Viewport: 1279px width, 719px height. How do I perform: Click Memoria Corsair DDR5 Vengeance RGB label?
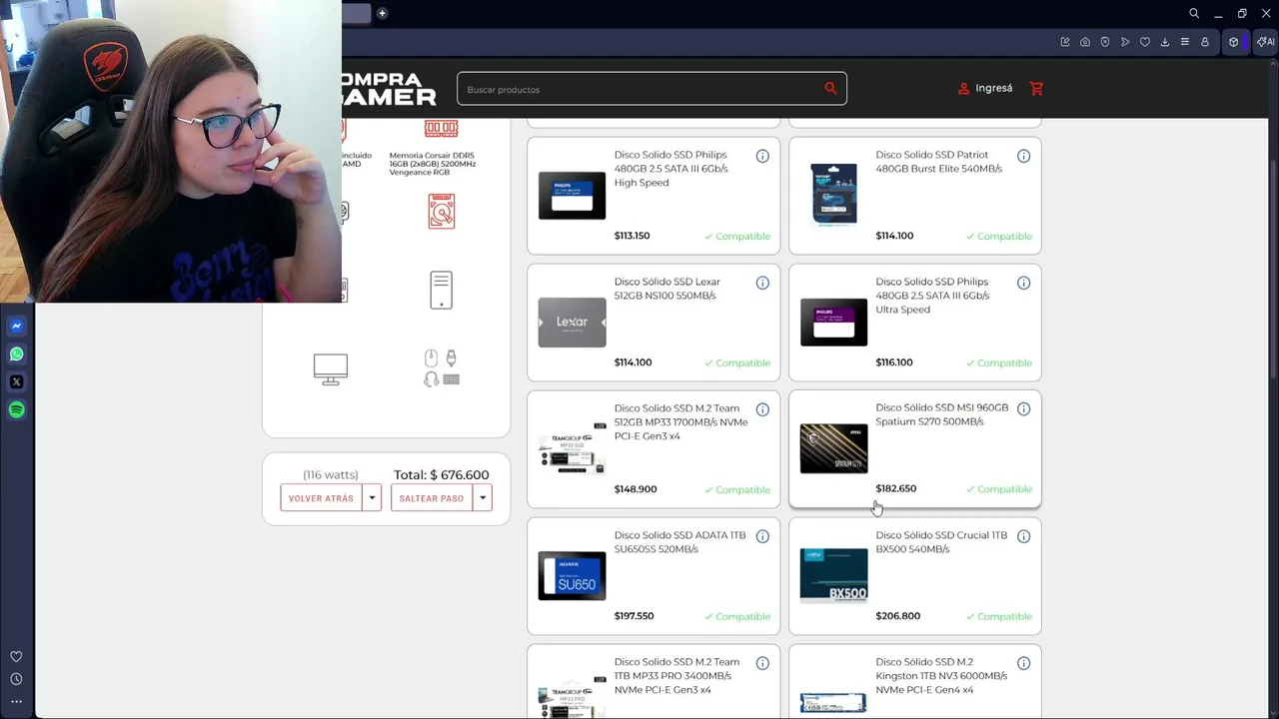coord(432,164)
